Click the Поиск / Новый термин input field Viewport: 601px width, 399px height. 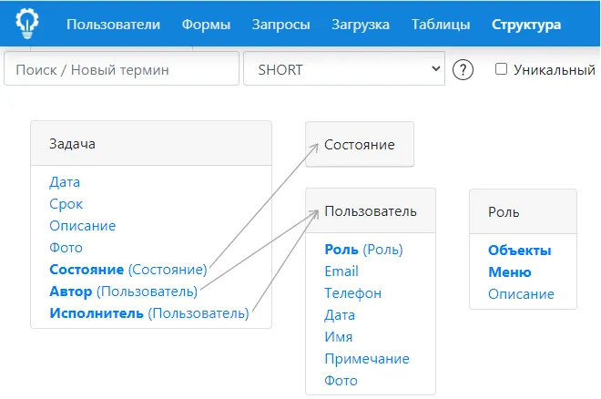pyautogui.click(x=121, y=68)
